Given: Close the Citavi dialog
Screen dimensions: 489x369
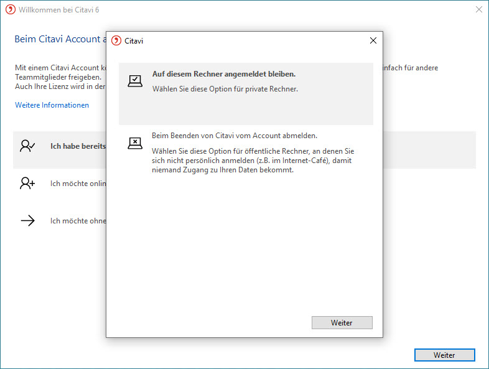Looking at the screenshot, I should pyautogui.click(x=373, y=40).
